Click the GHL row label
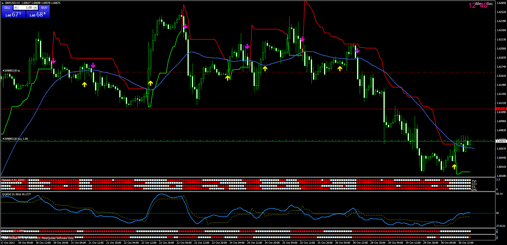The width and height of the screenshot is (507, 245). 474,190
